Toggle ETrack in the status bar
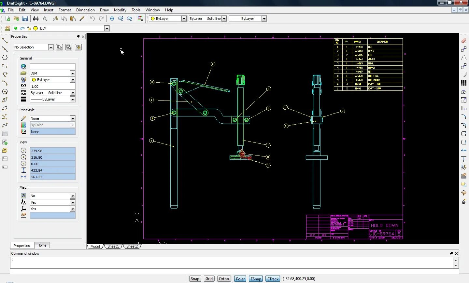Viewport: 469px width, 283px height. pos(273,279)
